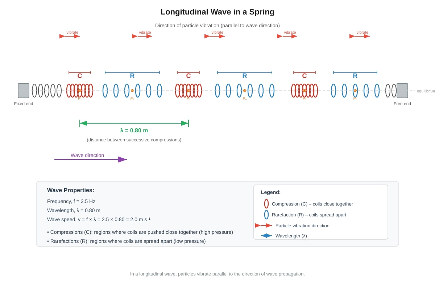
Task: Select the last vibrate arrow on right
Action: (360, 36)
